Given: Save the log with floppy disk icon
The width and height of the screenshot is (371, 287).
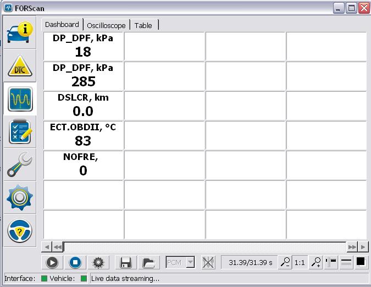Looking at the screenshot, I should coord(125,263).
